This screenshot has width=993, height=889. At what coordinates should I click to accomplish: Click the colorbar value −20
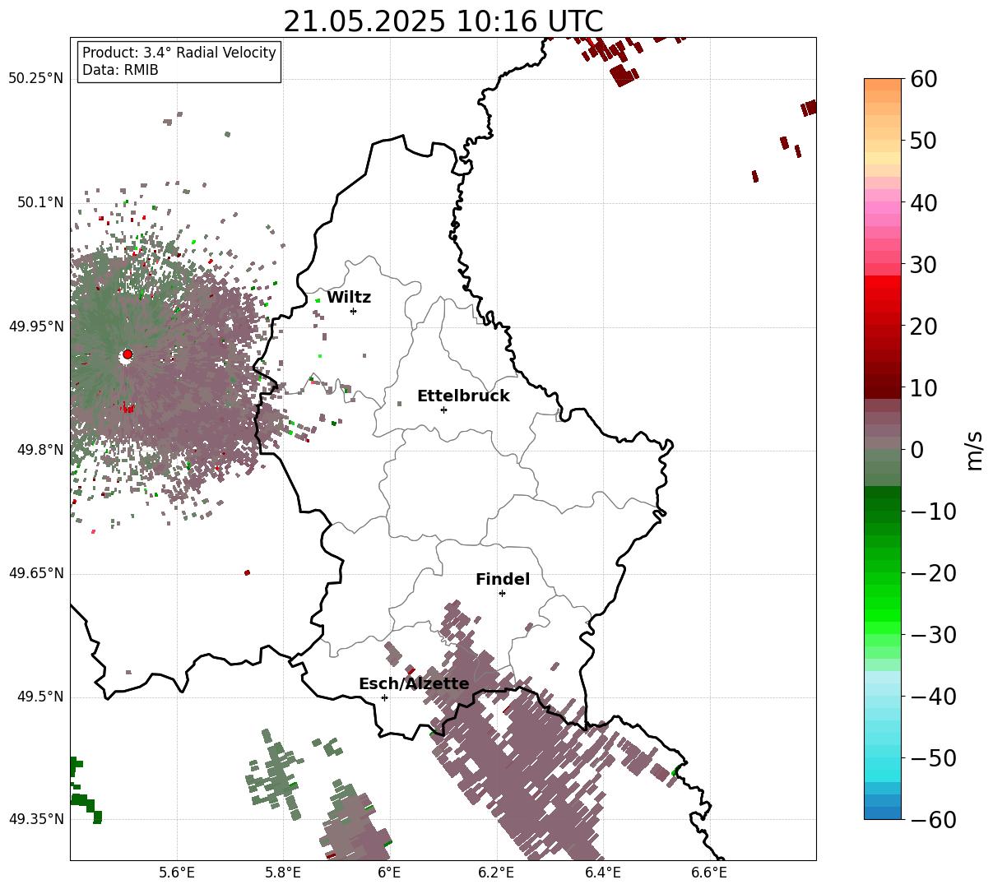pyautogui.click(x=933, y=573)
